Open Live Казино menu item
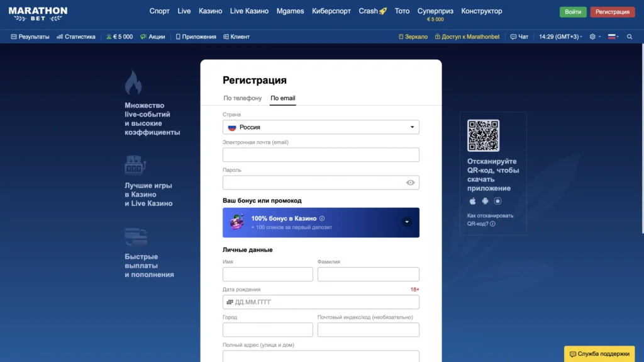Viewport: 644px width, 362px height. [x=249, y=11]
